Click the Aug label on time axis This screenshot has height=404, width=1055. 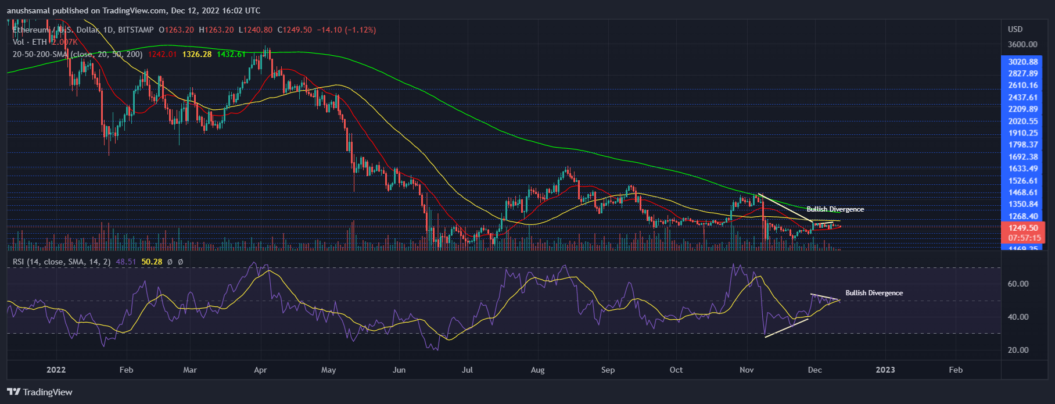(x=537, y=370)
